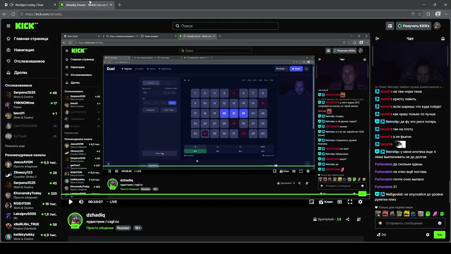Open the Kick shop chest icon
The image size is (451, 254).
(390, 26)
